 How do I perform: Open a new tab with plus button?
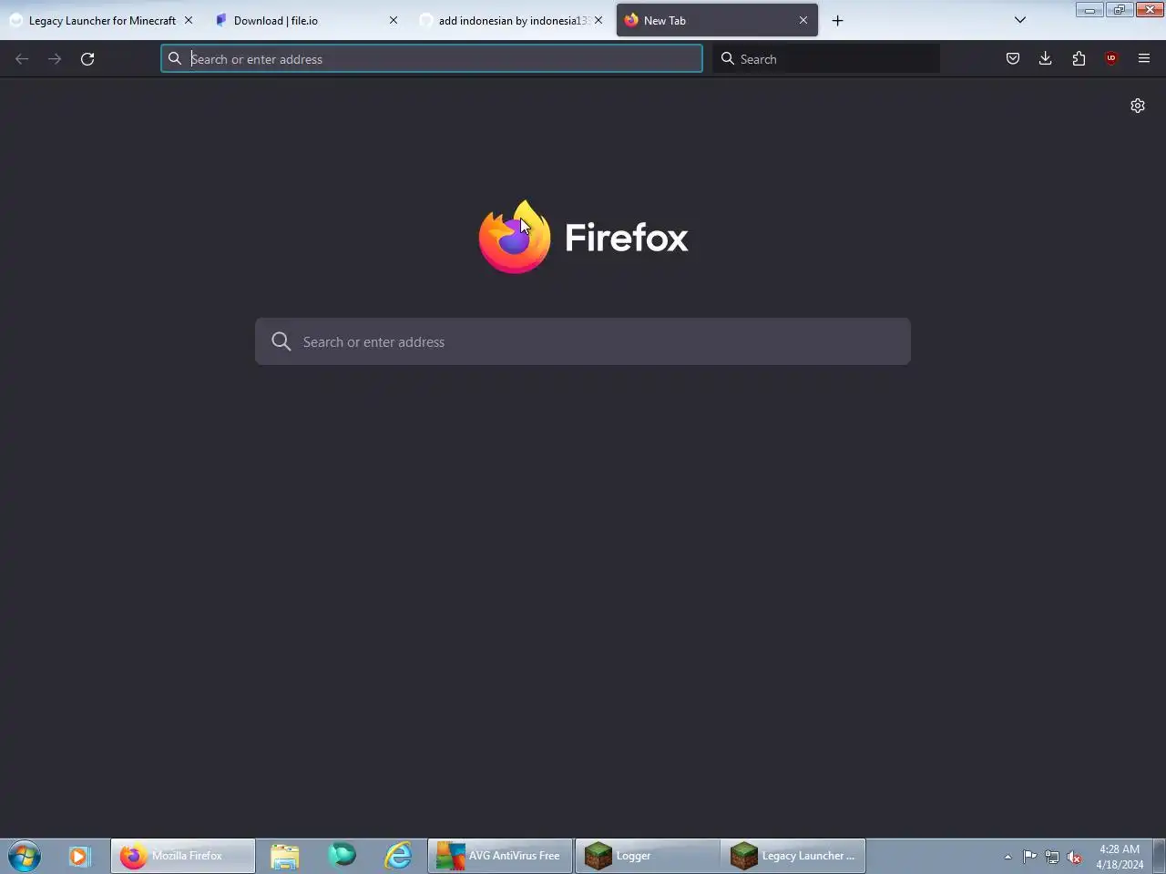tap(838, 20)
